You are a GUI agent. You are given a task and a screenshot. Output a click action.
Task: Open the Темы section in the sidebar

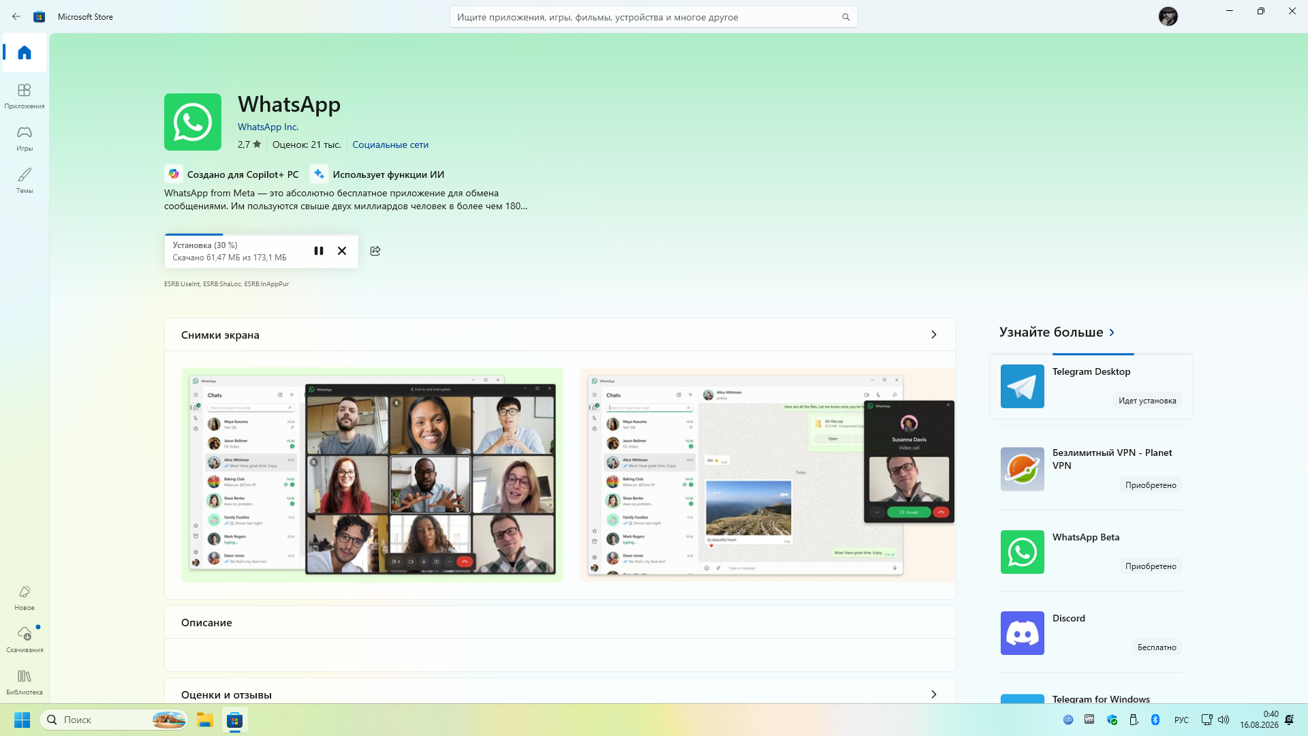click(x=25, y=180)
